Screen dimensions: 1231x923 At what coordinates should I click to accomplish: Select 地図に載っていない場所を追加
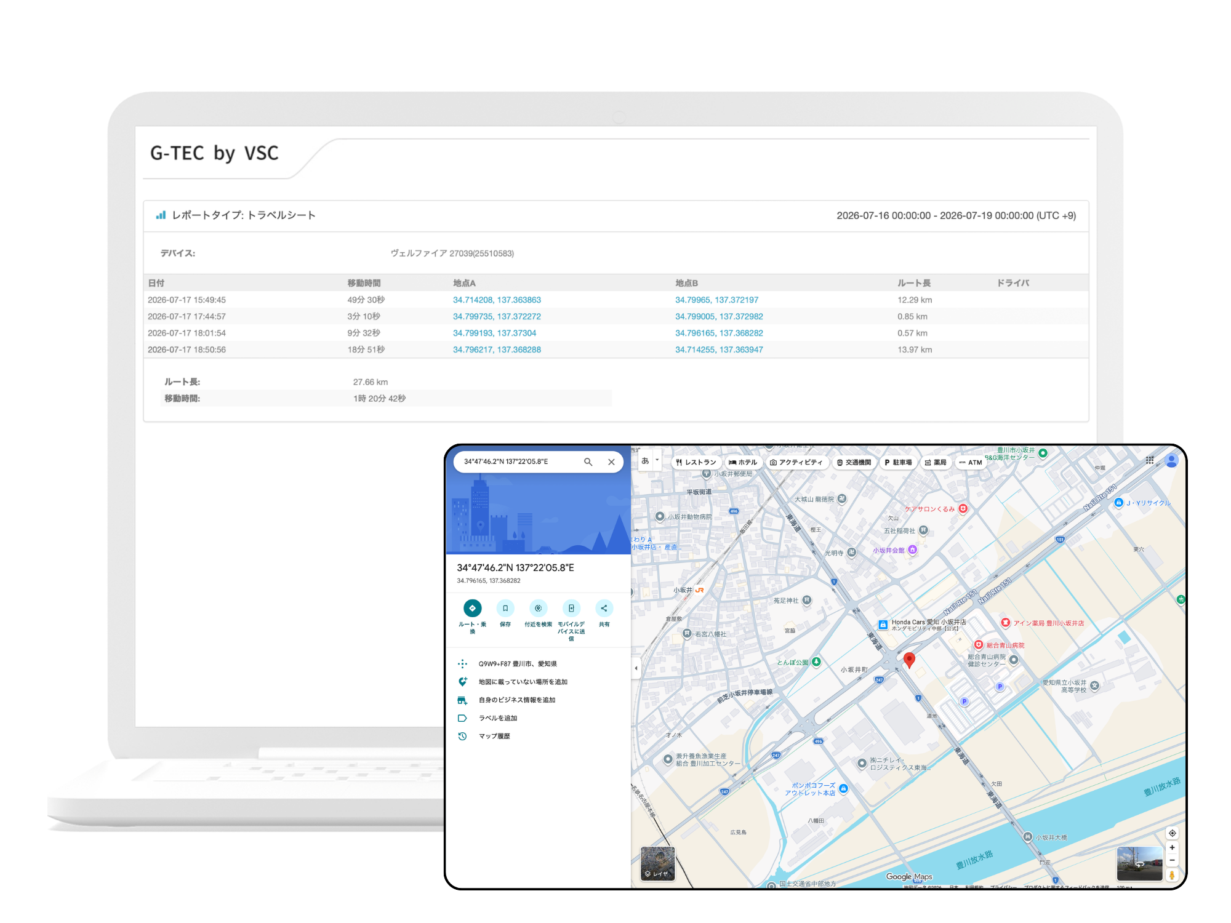coord(523,682)
